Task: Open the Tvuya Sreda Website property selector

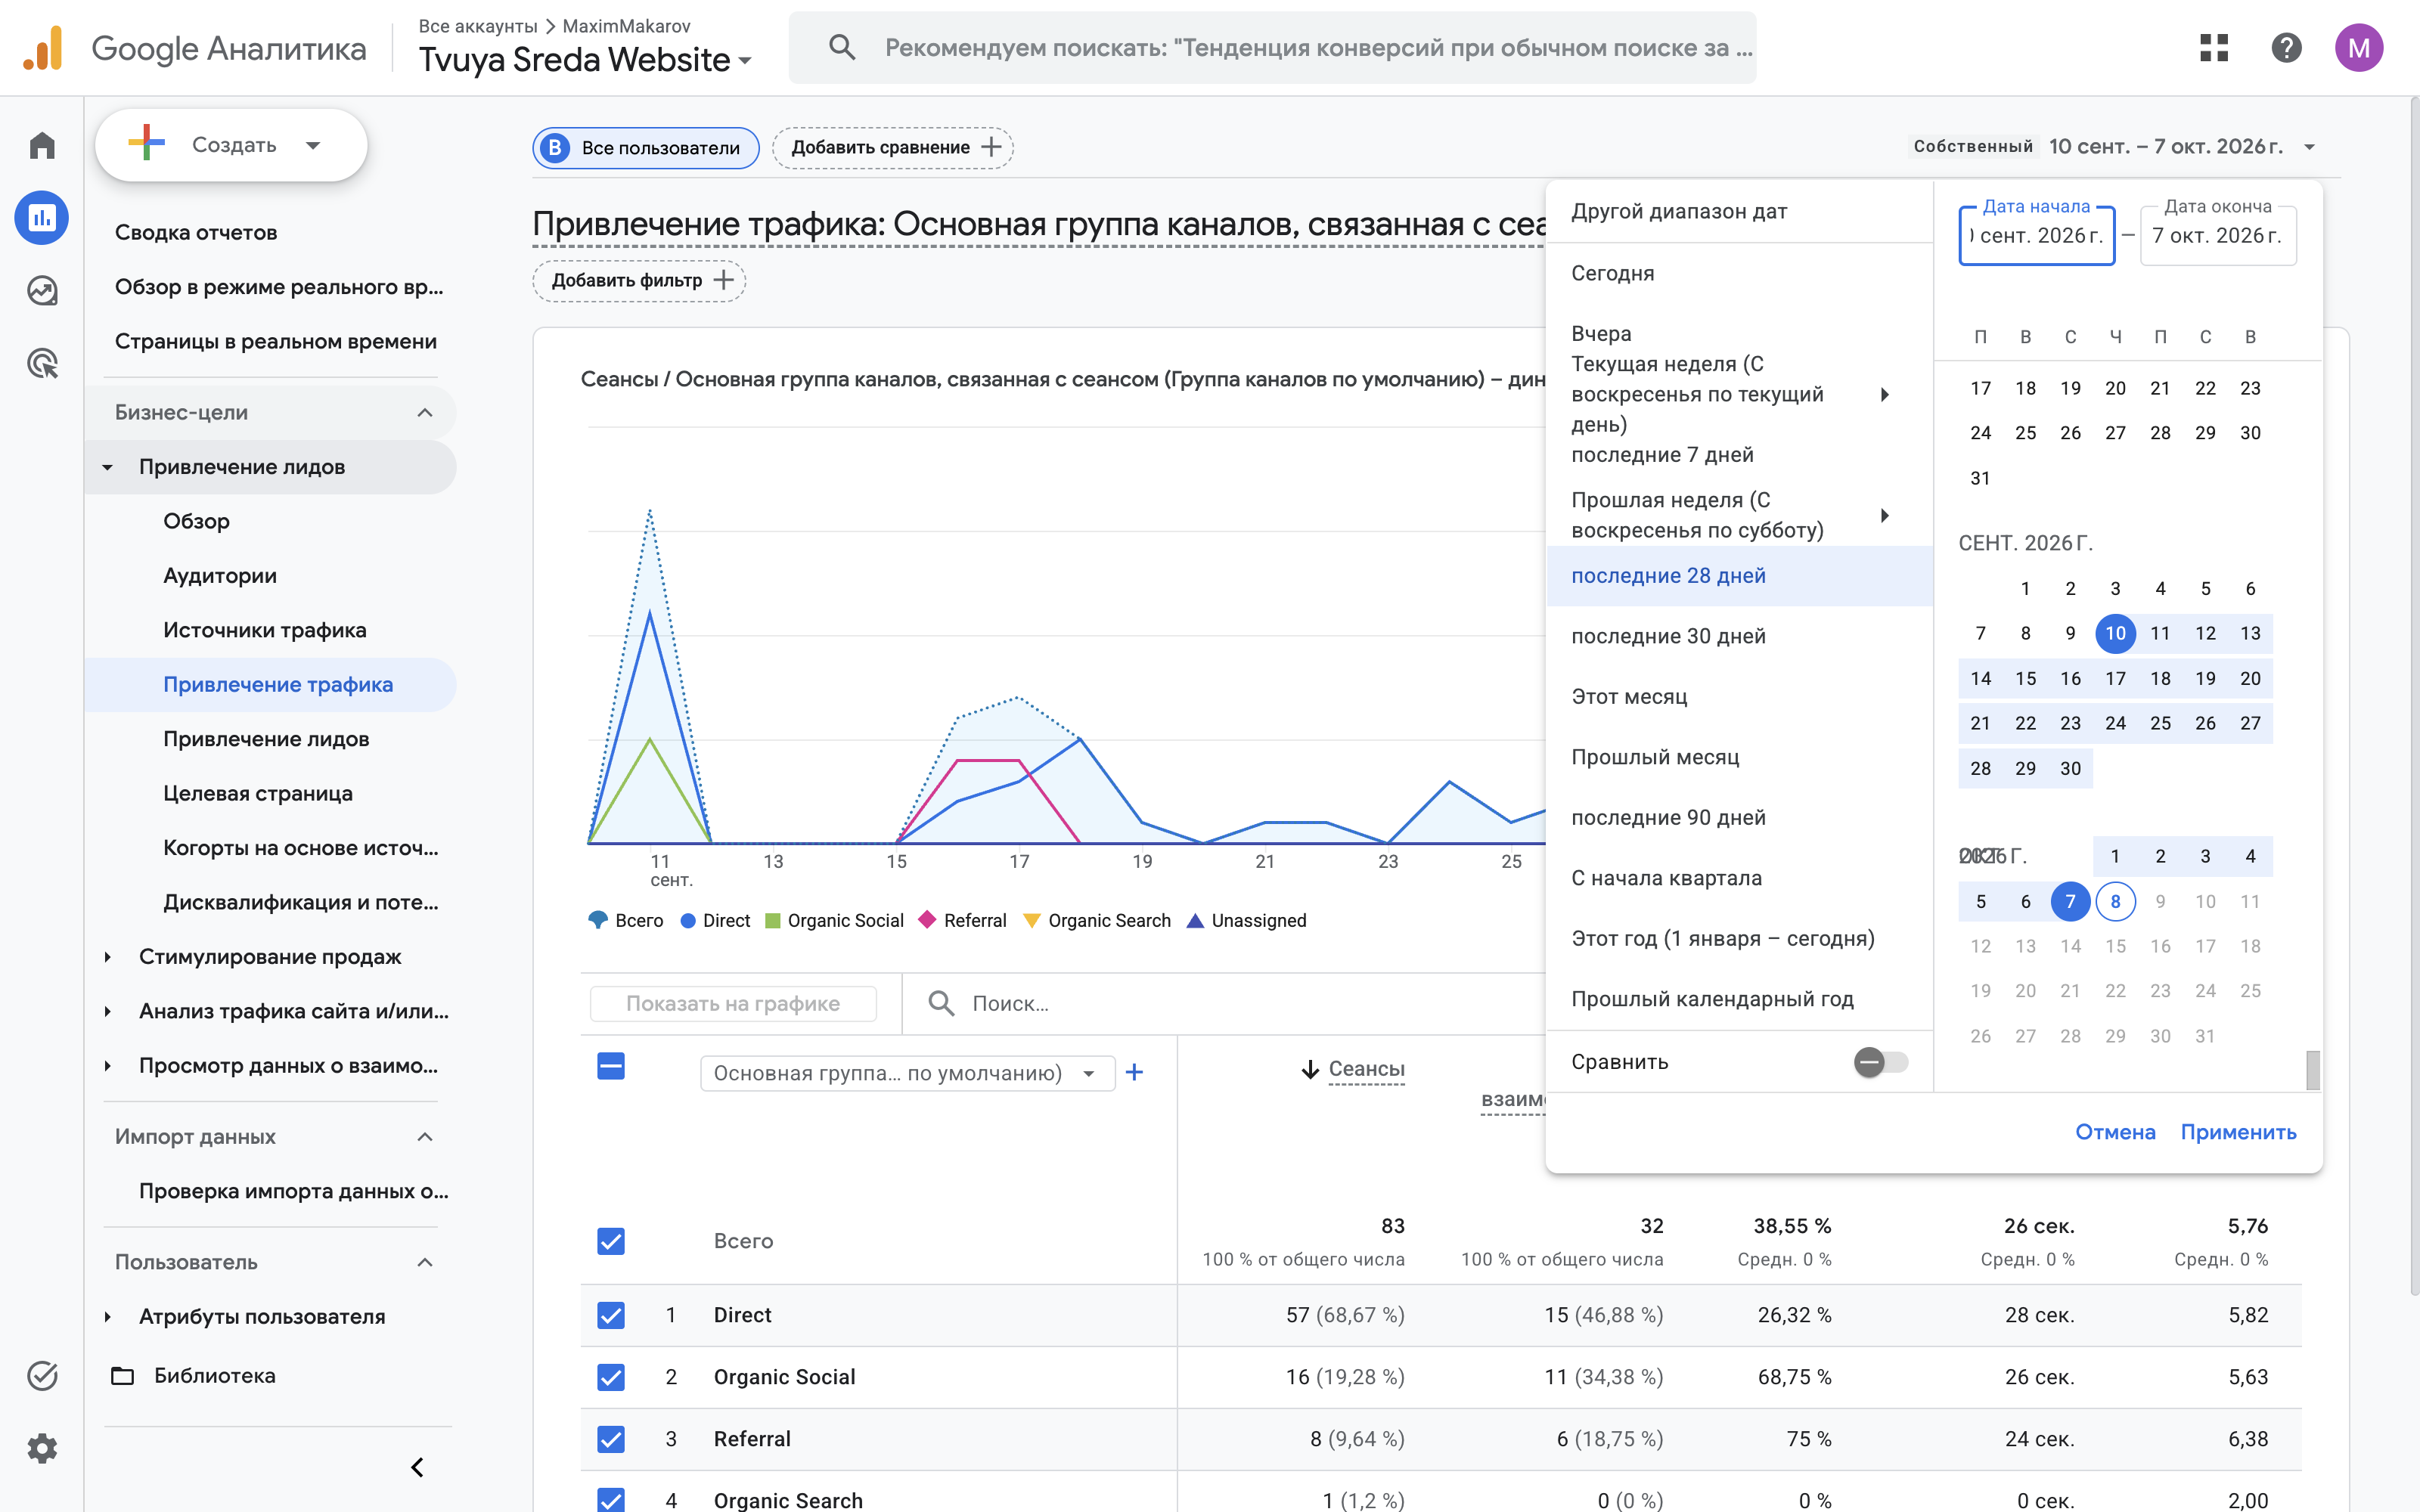Action: point(585,60)
